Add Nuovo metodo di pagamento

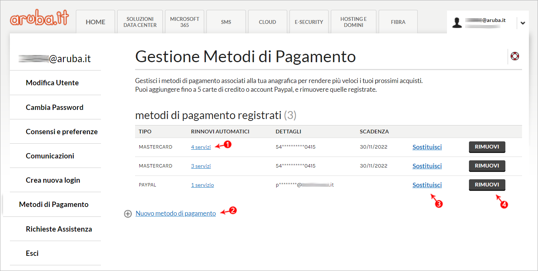pyautogui.click(x=176, y=213)
